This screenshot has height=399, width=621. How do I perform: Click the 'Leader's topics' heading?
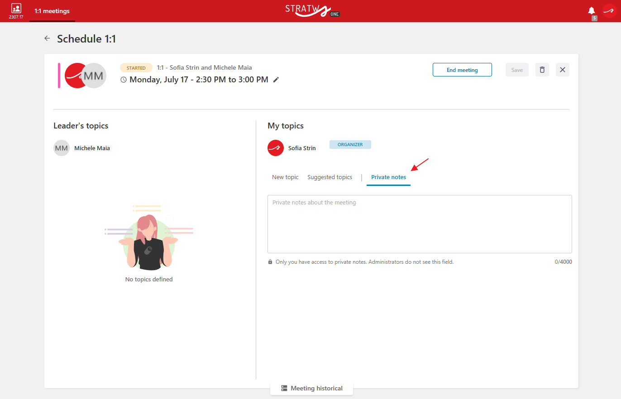81,126
